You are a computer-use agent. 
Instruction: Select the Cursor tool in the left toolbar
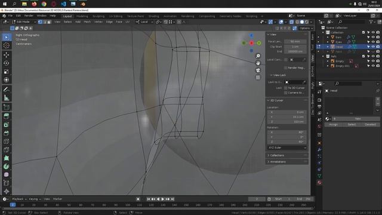[7, 45]
